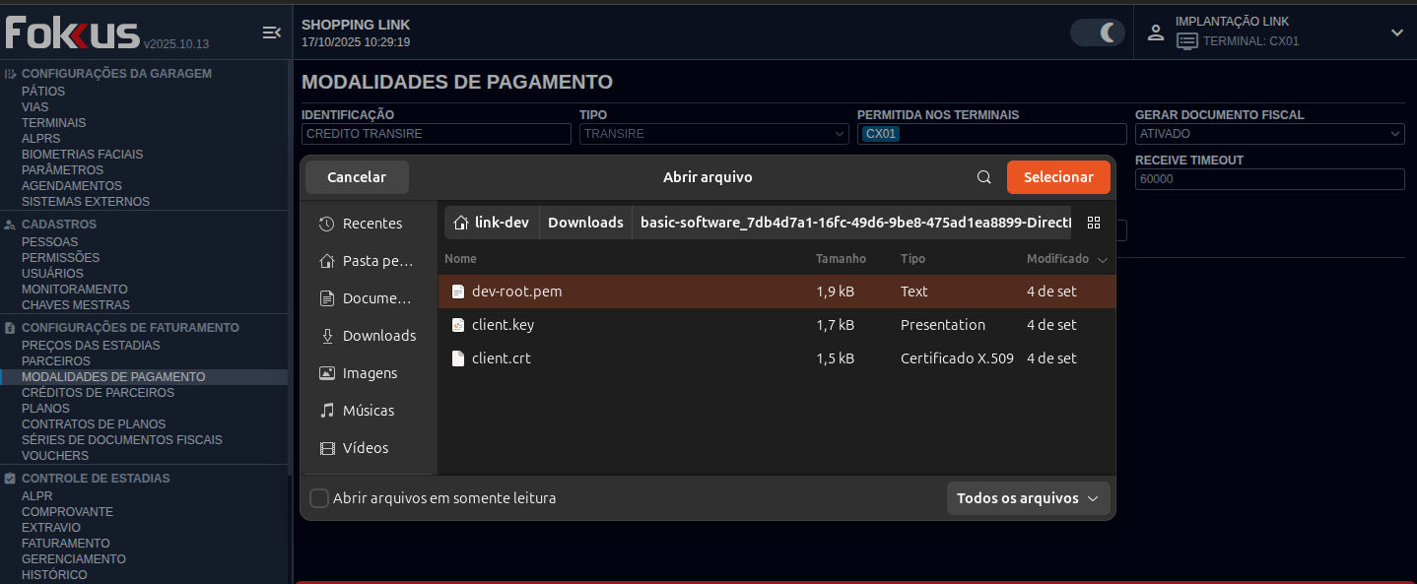Image resolution: width=1417 pixels, height=584 pixels.
Task: Enable Abrir arquivos em somente leitura
Action: (x=319, y=498)
